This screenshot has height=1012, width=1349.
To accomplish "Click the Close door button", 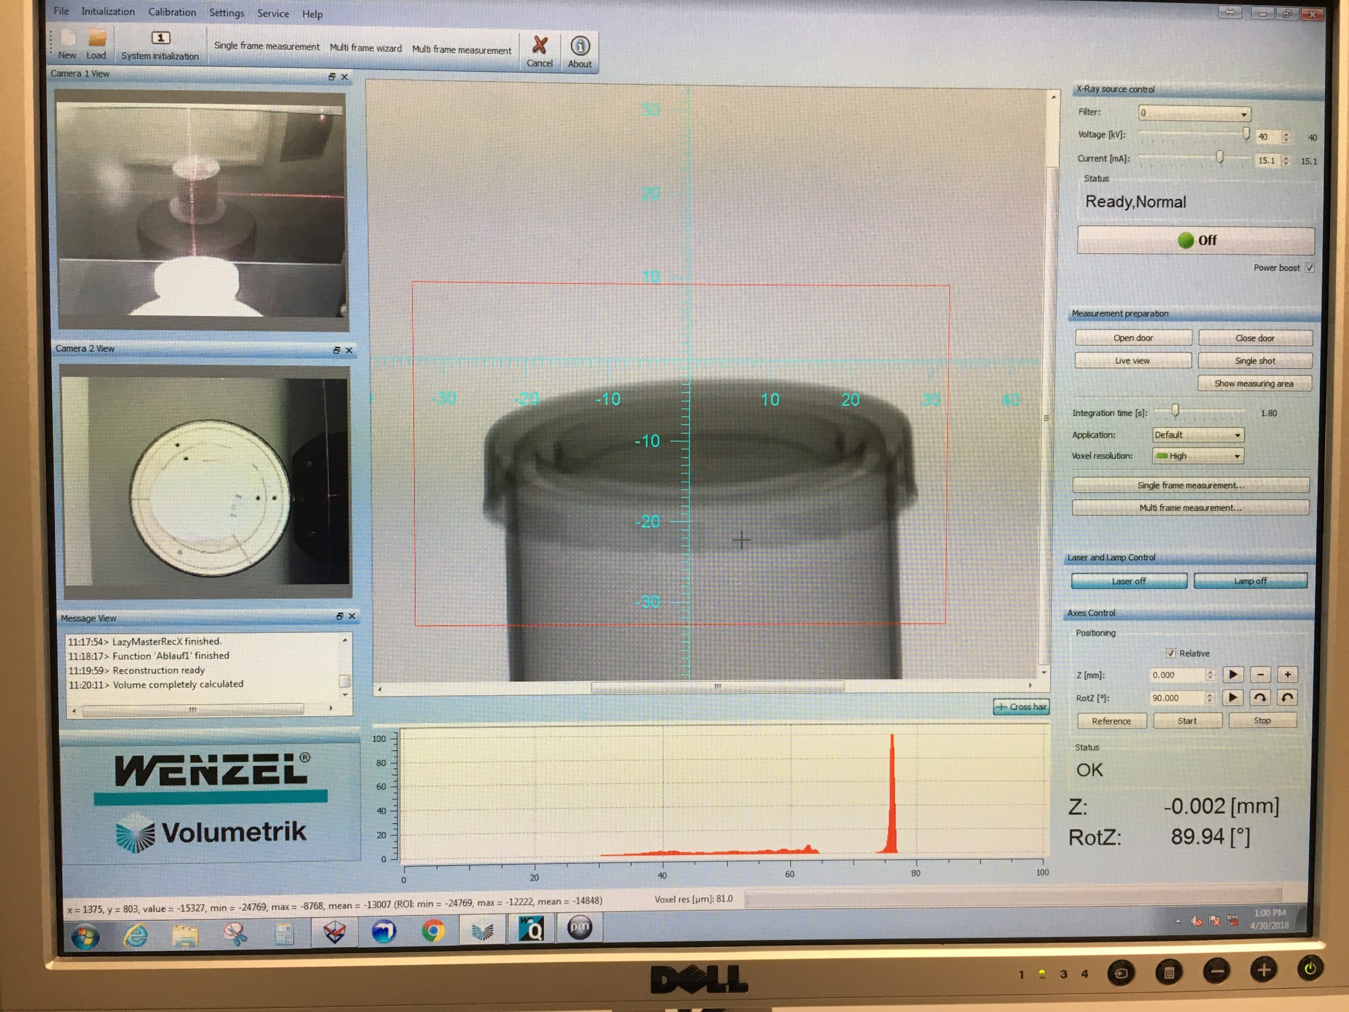I will coord(1255,338).
